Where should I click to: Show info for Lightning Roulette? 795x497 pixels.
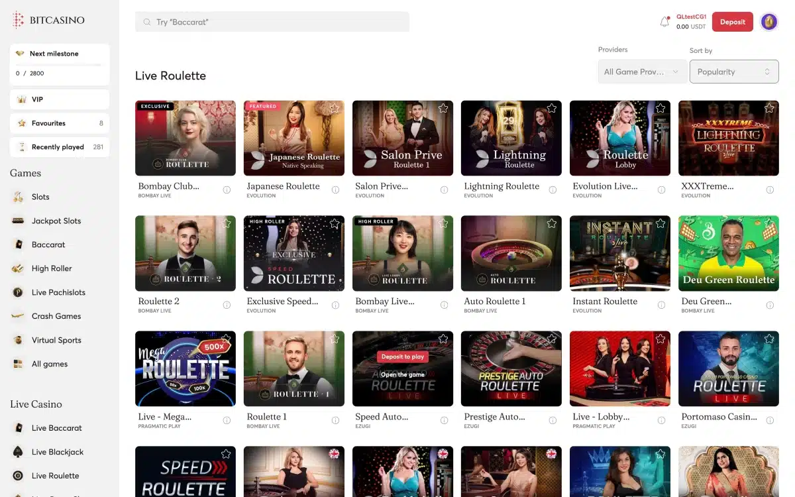coord(553,190)
